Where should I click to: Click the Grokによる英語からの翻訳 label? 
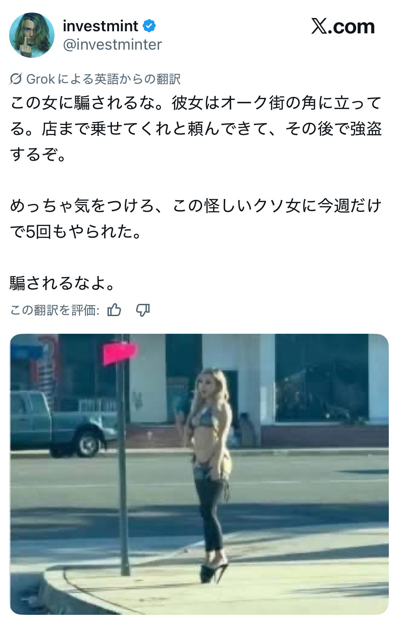(x=103, y=79)
